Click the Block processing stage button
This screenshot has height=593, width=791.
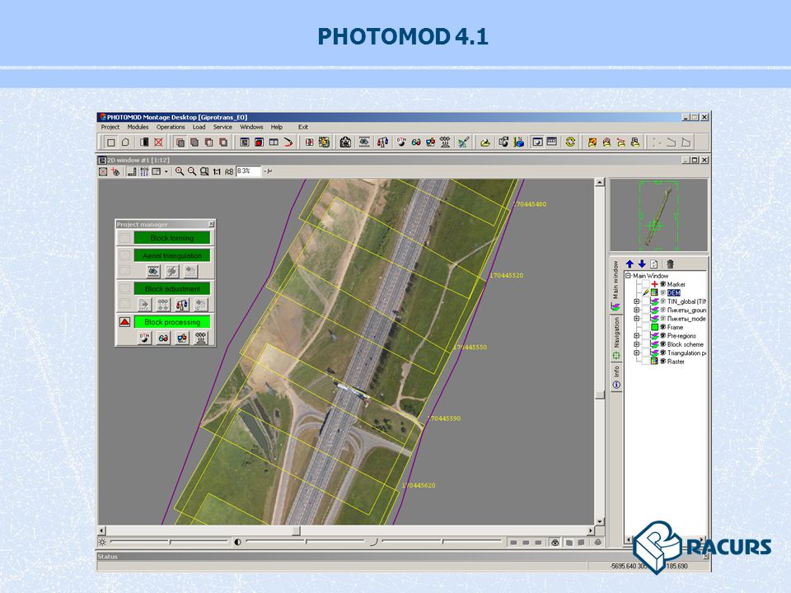click(172, 322)
